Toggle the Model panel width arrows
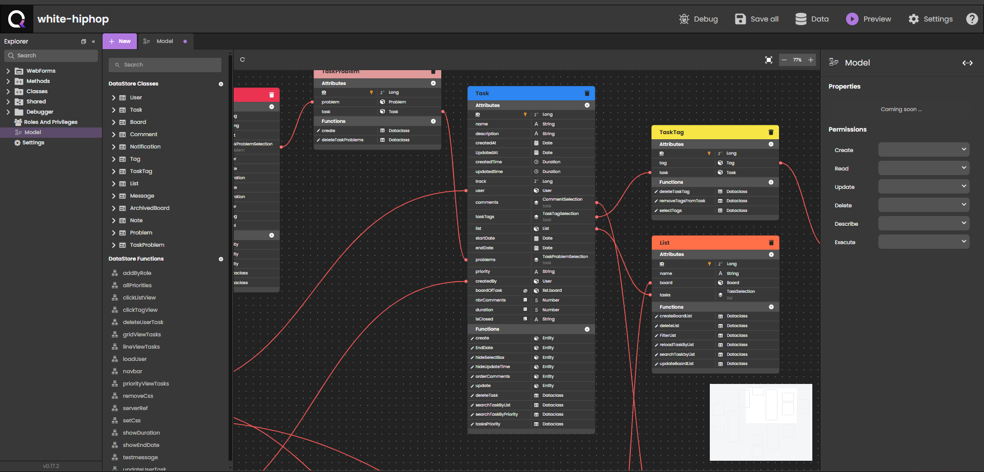Viewport: 984px width, 472px height. [967, 63]
